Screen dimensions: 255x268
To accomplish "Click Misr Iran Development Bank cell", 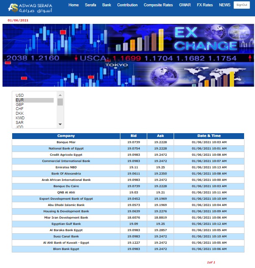I will tap(66, 218).
